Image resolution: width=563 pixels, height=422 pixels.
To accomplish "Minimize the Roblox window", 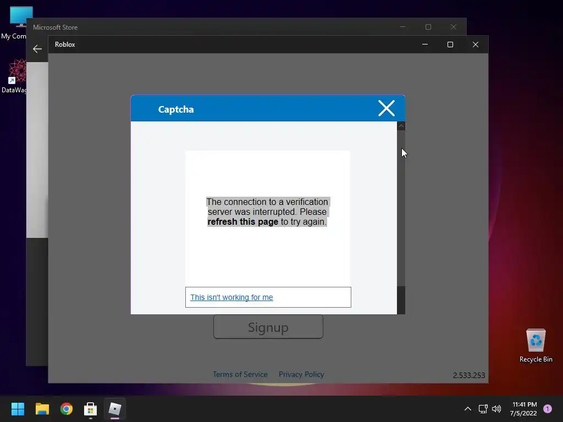I will (425, 45).
